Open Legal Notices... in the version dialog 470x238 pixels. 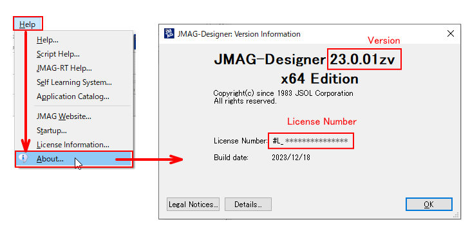[x=193, y=204]
